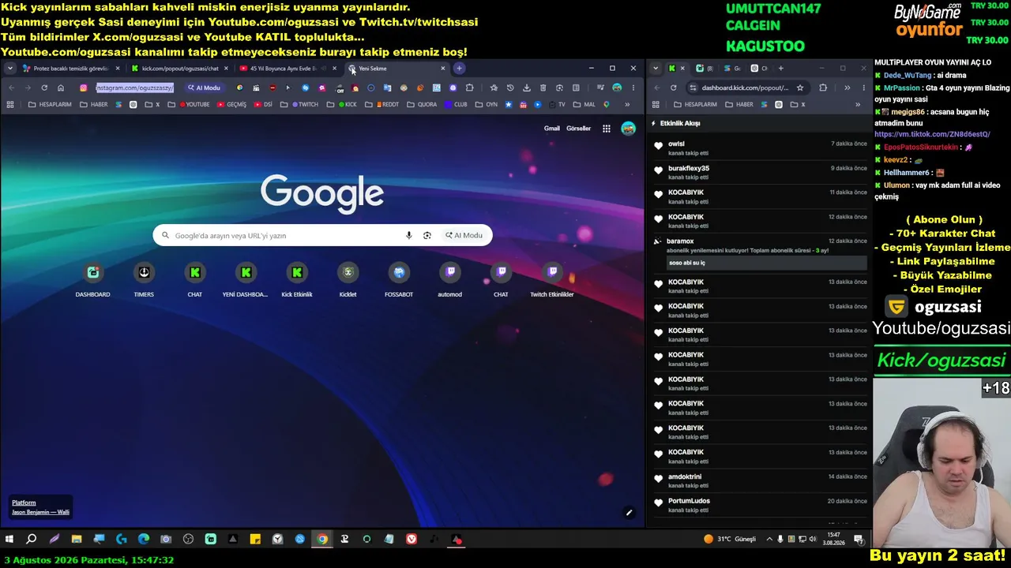Open the Twitch Etkinlikler shortcut tile
Image resolution: width=1011 pixels, height=568 pixels.
[x=552, y=280]
